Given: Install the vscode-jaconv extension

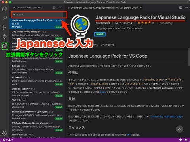Looking at the screenshot, I should [59, 96].
